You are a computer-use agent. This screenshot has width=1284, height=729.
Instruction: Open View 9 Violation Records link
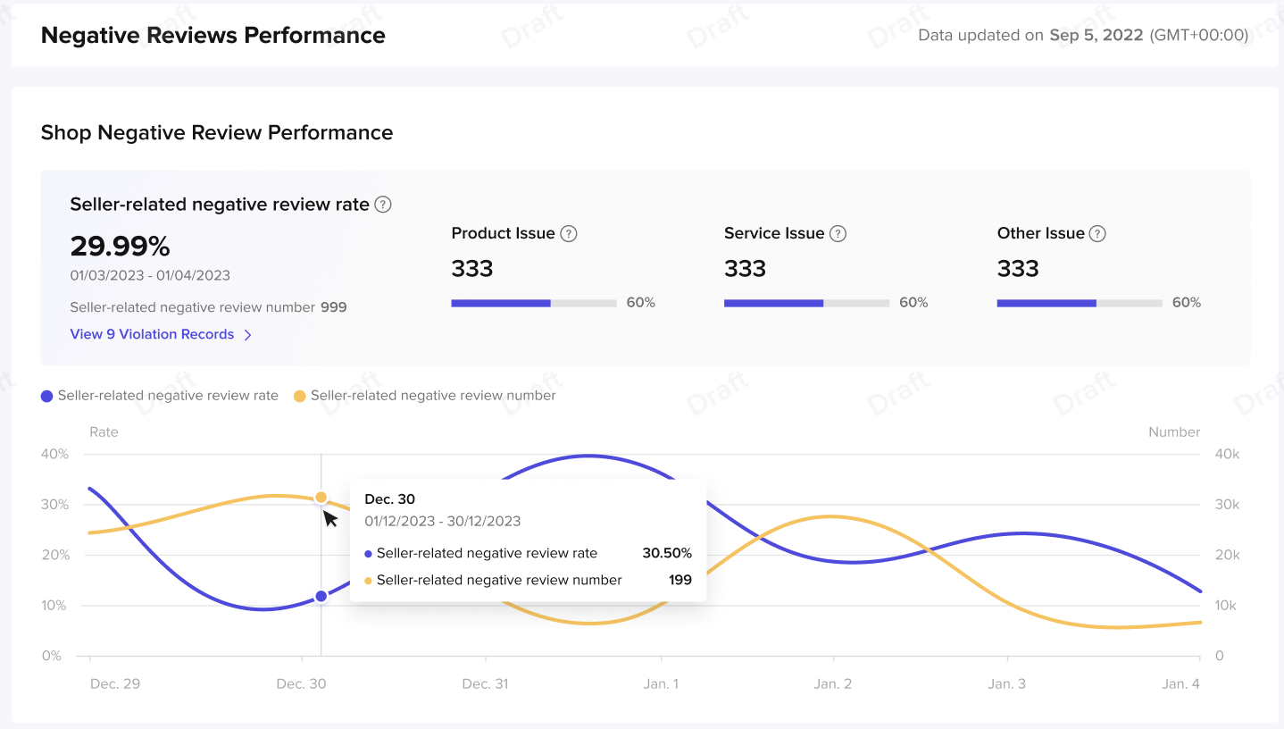click(152, 334)
